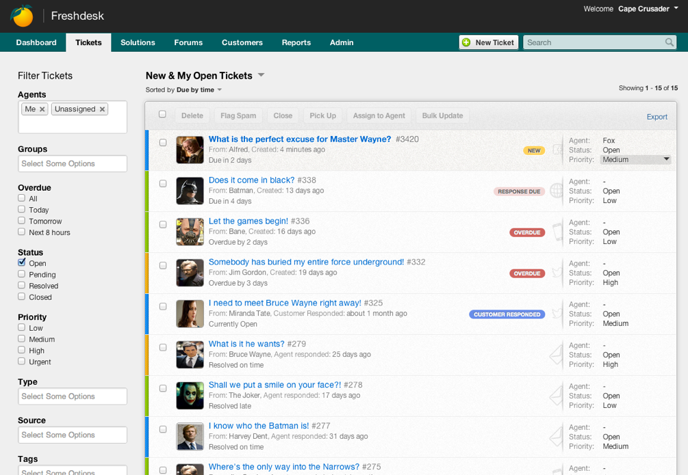Remove the Me agent filter tag
The height and width of the screenshot is (475, 688).
coord(42,109)
